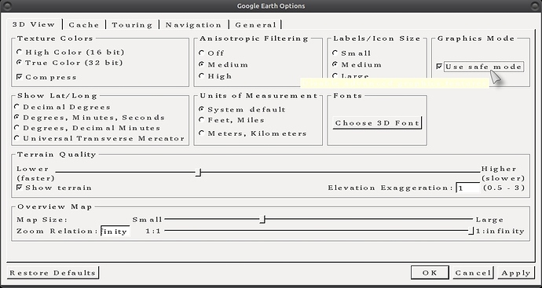The width and height of the screenshot is (542, 288).
Task: Choose Meters, Kilometers units
Action: click(253, 133)
